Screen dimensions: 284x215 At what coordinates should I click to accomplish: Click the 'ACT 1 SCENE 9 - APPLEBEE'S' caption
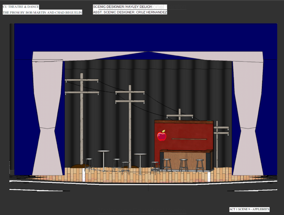pyautogui.click(x=249, y=209)
